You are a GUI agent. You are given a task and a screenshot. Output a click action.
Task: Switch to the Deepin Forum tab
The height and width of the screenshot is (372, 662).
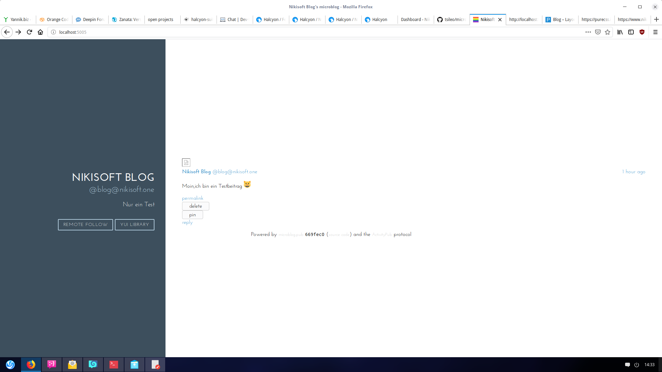tap(90, 20)
